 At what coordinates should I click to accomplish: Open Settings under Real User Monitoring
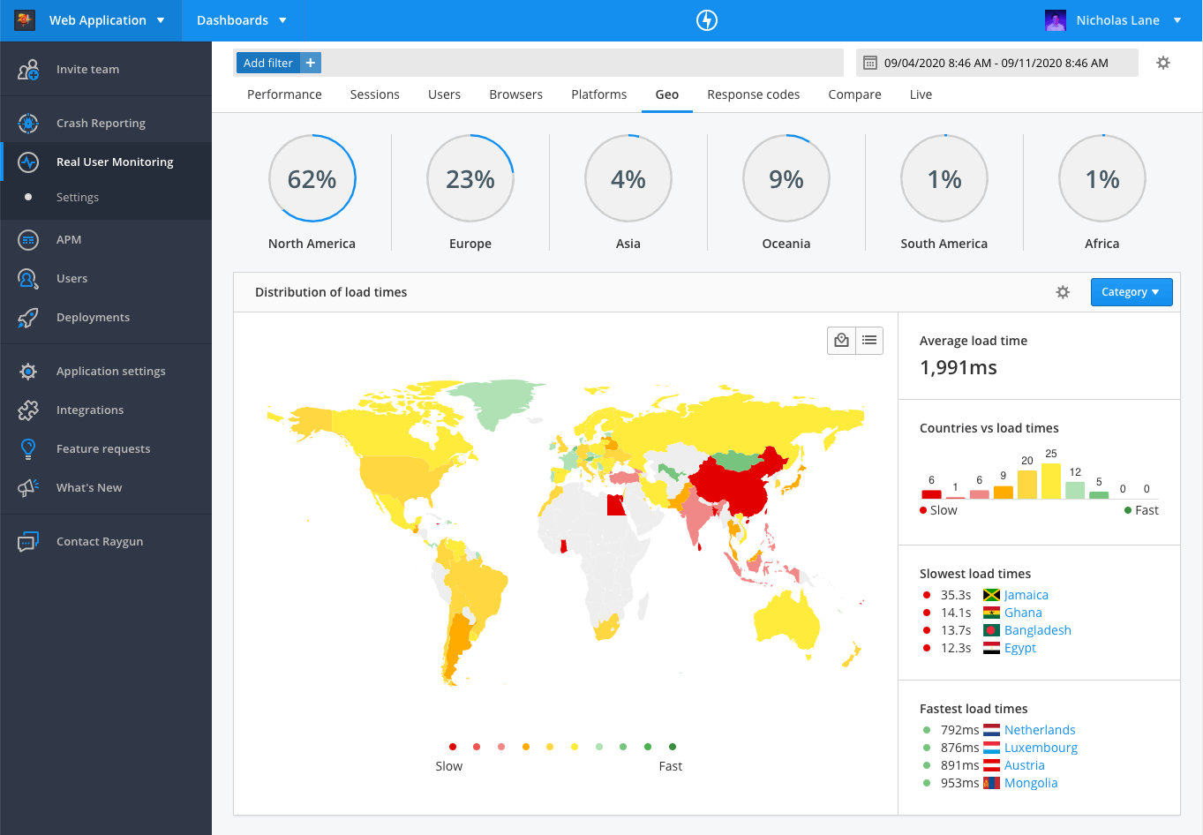(x=78, y=198)
